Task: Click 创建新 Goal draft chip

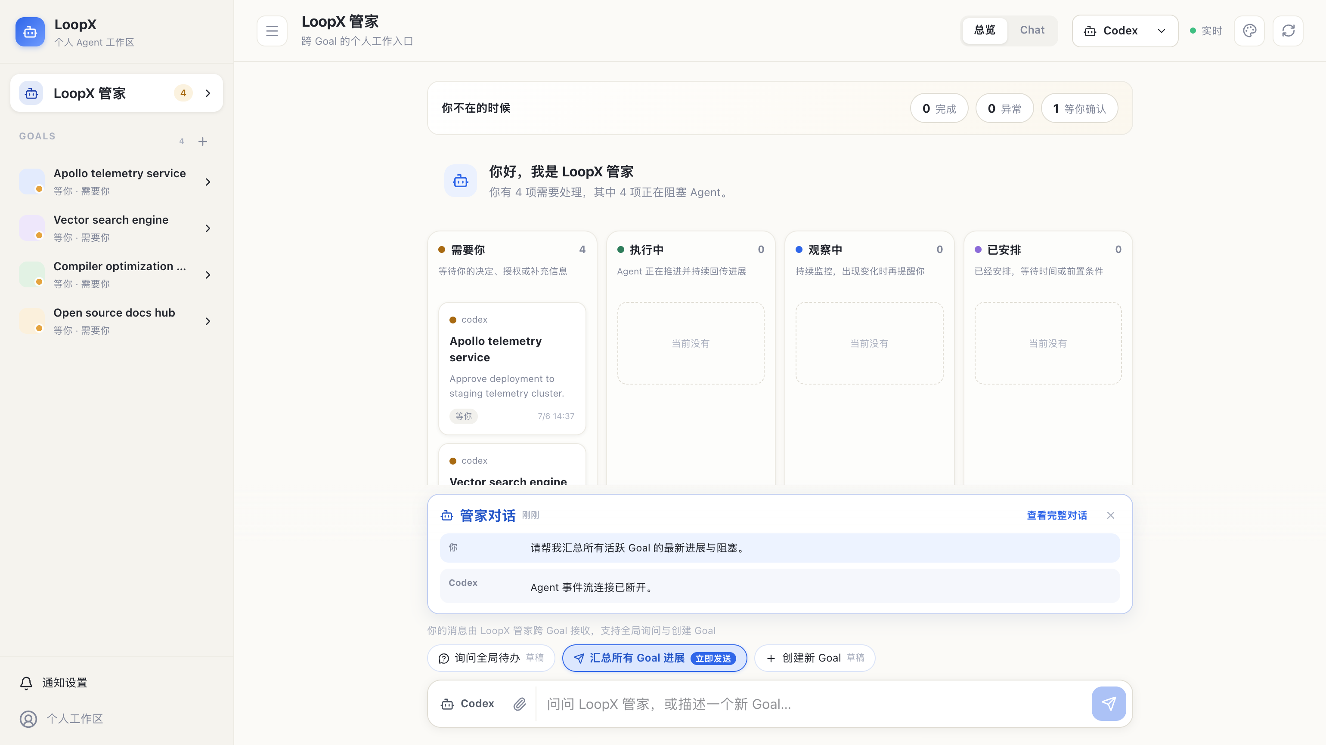Action: pyautogui.click(x=815, y=658)
